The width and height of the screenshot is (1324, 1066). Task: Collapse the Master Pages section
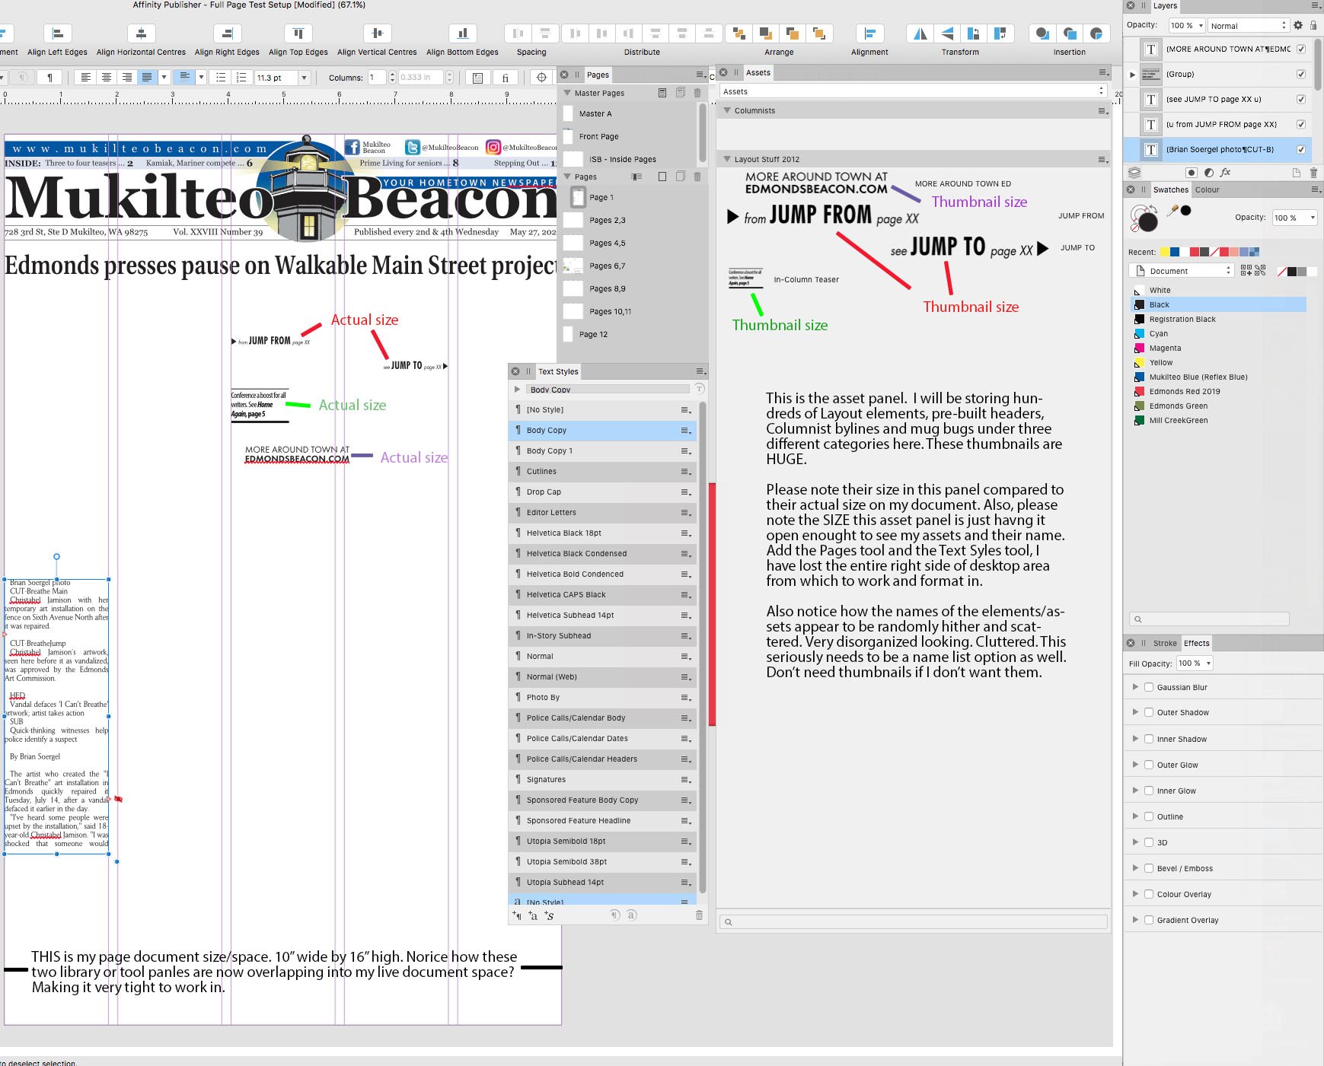pyautogui.click(x=567, y=93)
